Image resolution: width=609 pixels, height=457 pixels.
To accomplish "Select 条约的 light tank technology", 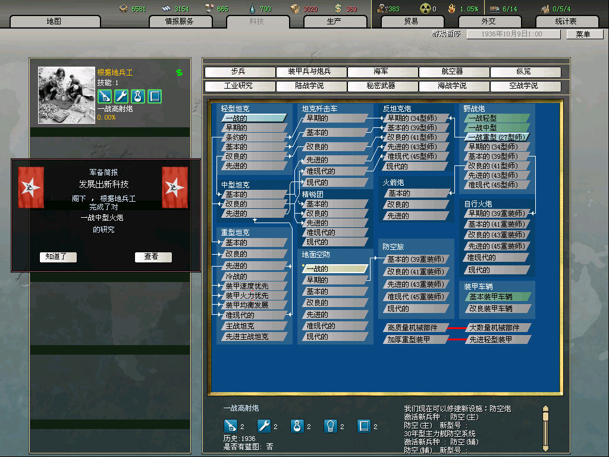I will coord(254,137).
